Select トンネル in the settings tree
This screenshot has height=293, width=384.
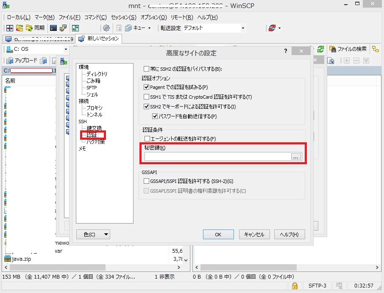pyautogui.click(x=94, y=115)
